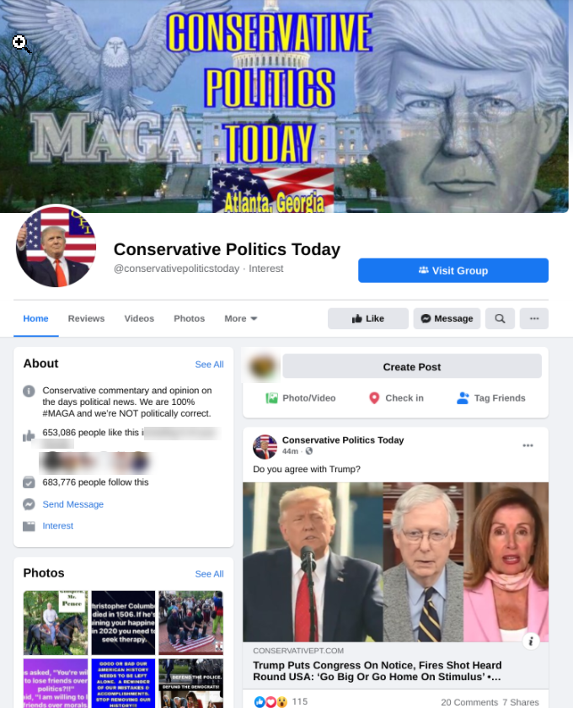The image size is (573, 708).
Task: Open See All in About section
Action: tap(209, 365)
